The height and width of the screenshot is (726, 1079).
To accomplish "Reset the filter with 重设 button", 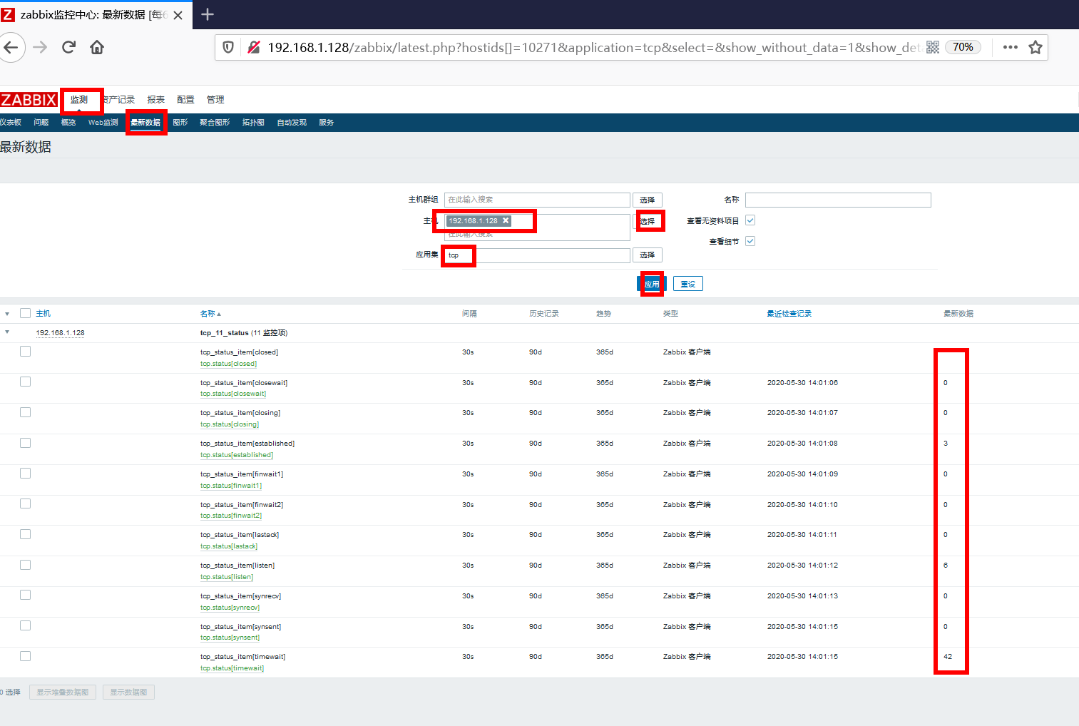I will (x=688, y=284).
